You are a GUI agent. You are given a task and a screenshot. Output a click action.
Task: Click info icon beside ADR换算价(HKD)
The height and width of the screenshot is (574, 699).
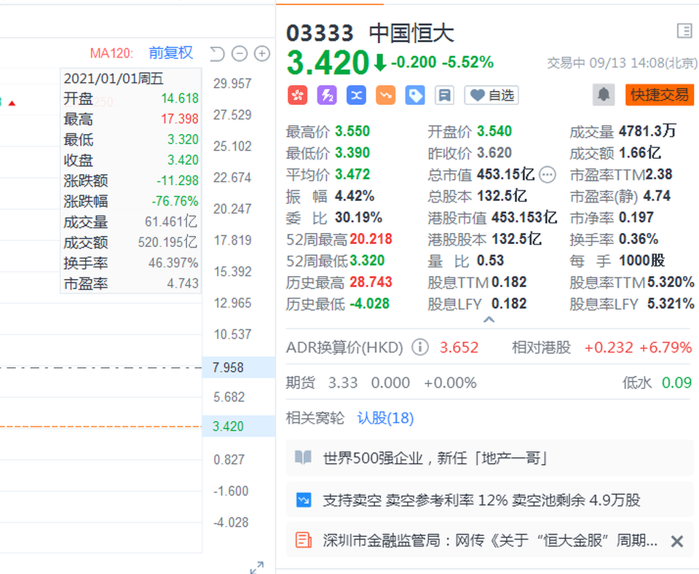(x=420, y=347)
